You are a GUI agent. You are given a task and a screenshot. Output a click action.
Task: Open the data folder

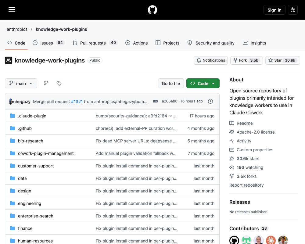click(22, 178)
